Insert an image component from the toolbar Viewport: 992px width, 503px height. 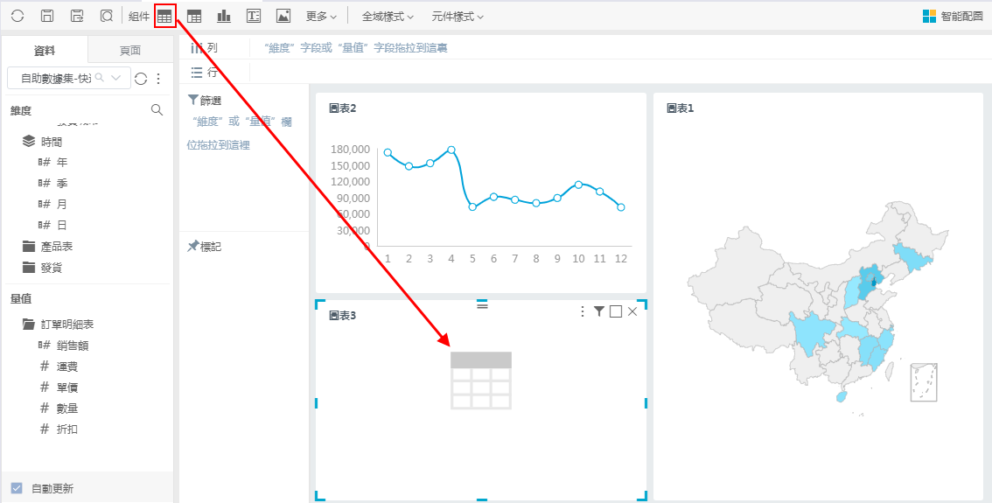pos(283,16)
